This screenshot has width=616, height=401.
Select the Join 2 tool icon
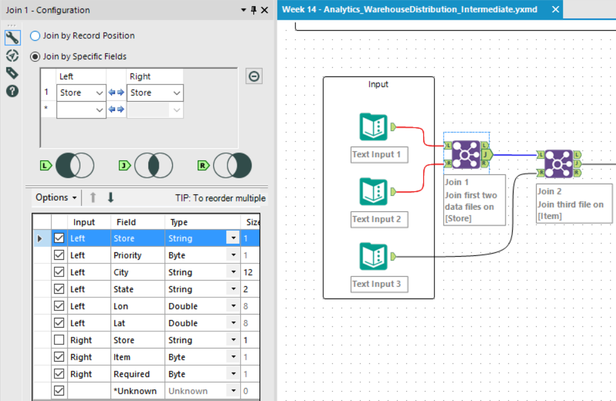pyautogui.click(x=559, y=163)
